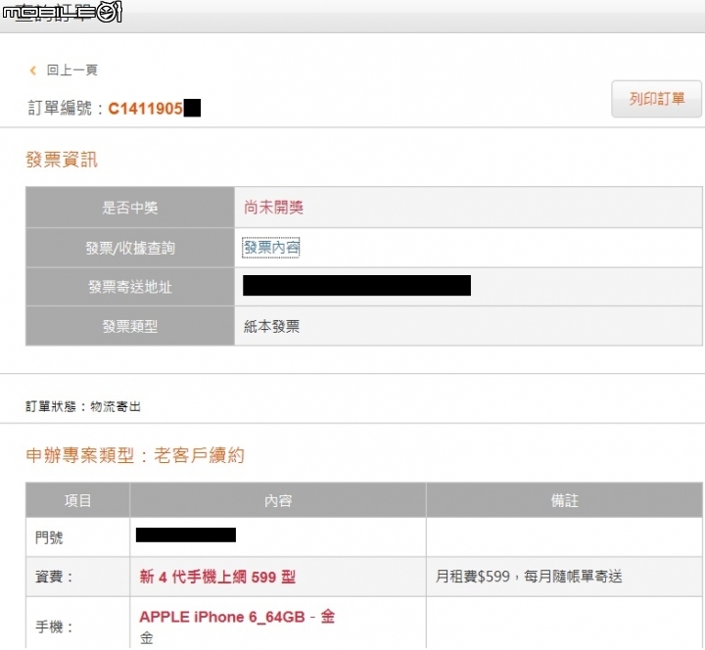This screenshot has height=650, width=705.
Task: Click the 備註 column header
Action: (564, 500)
